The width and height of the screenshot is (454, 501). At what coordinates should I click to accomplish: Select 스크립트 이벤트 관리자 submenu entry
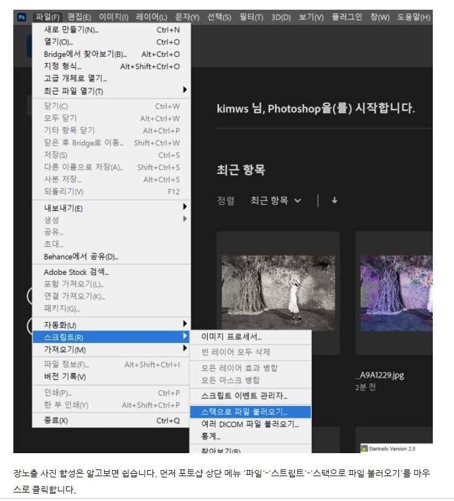251,396
